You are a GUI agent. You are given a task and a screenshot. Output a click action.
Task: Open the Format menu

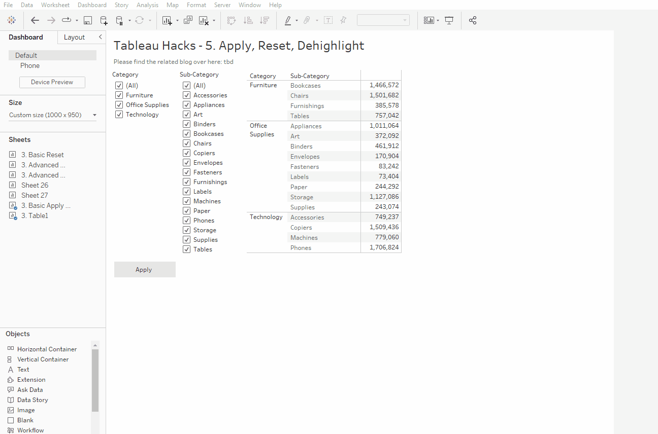tap(196, 5)
